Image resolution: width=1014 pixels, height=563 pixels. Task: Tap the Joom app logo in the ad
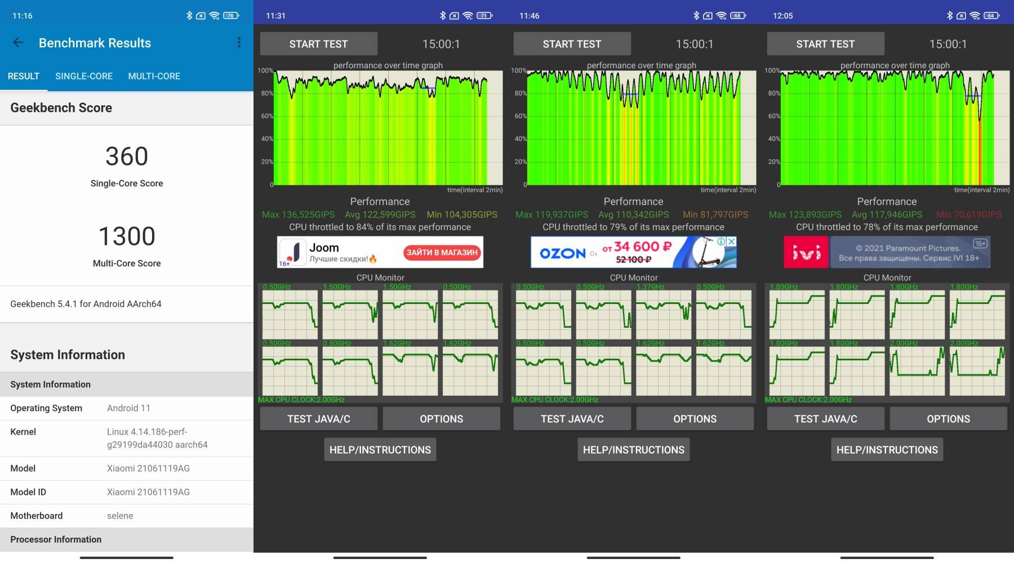coord(292,252)
